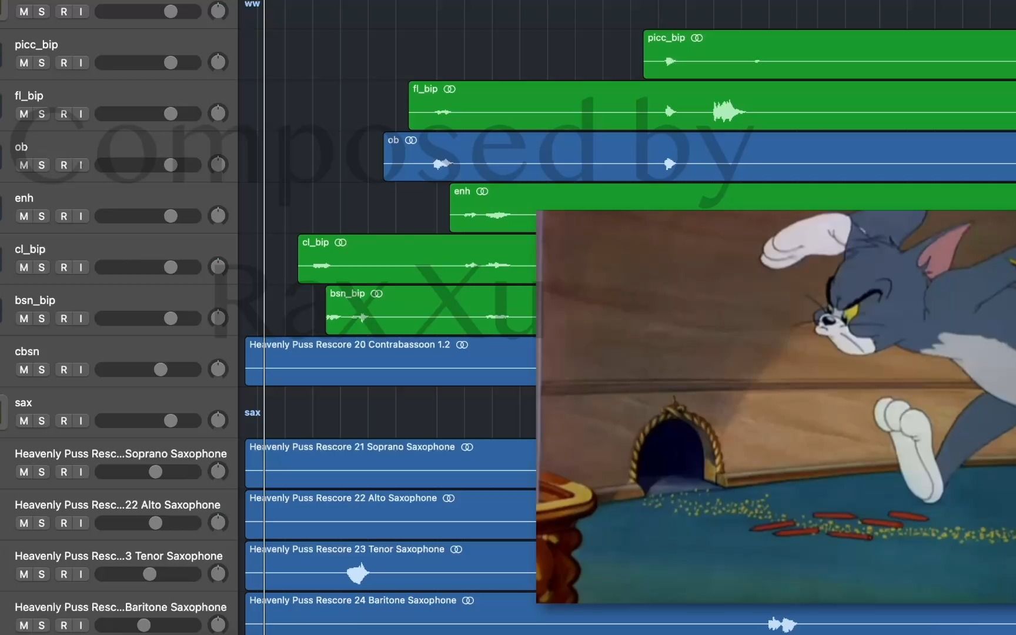Select Heavenly Puss Resc...Soprano Saxophone track name
The height and width of the screenshot is (635, 1016).
[x=121, y=453]
